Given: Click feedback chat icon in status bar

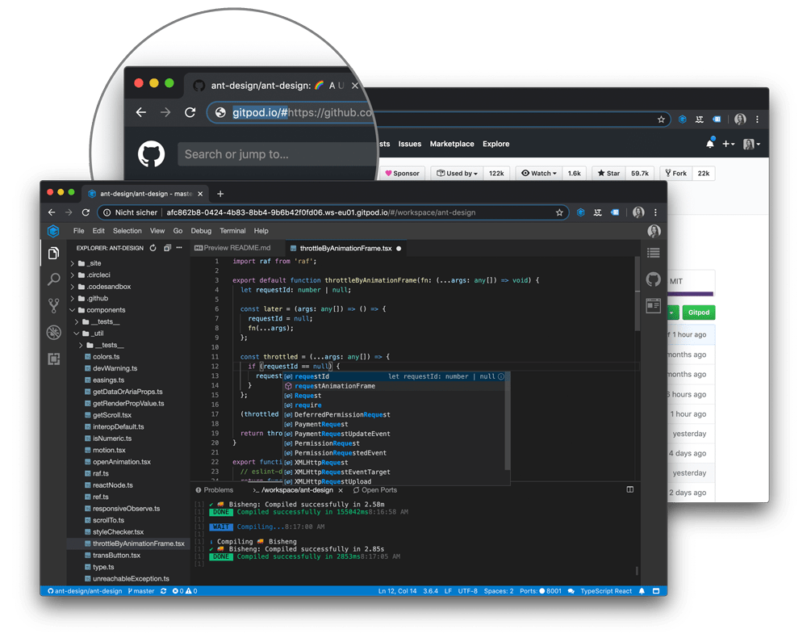Looking at the screenshot, I should click(x=571, y=591).
